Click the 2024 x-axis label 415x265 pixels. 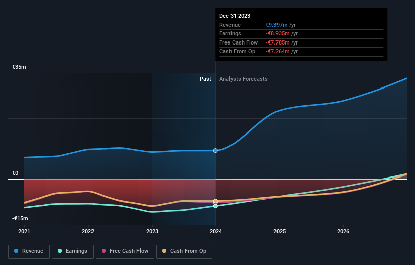(x=216, y=231)
